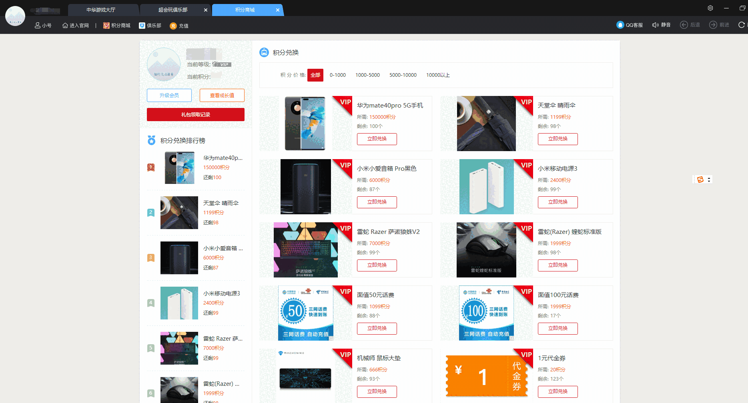The height and width of the screenshot is (403, 748).
Task: Open rank 2 天堂伞 晴雨伞 in leaderboard
Action: pos(196,213)
